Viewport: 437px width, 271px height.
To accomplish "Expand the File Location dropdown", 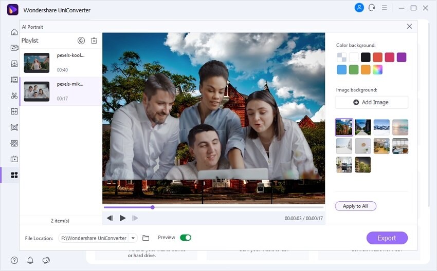I will (133, 238).
